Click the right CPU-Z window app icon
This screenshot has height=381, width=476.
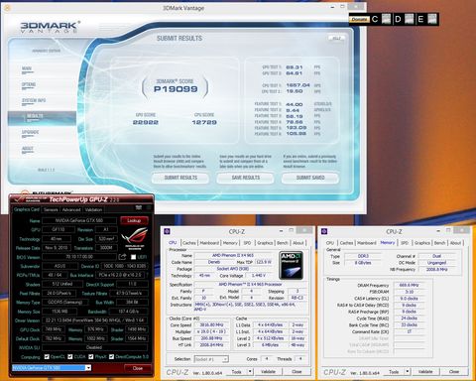coord(324,231)
